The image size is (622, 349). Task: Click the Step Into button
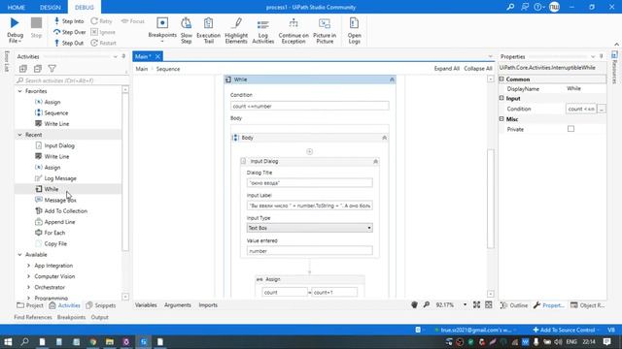tap(69, 21)
